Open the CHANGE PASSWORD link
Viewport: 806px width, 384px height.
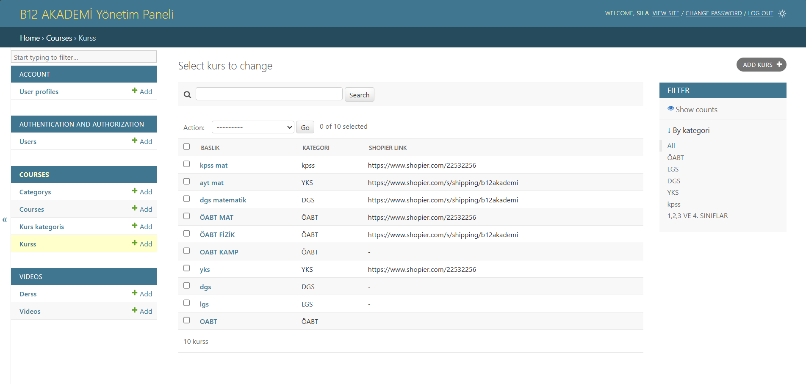point(714,14)
